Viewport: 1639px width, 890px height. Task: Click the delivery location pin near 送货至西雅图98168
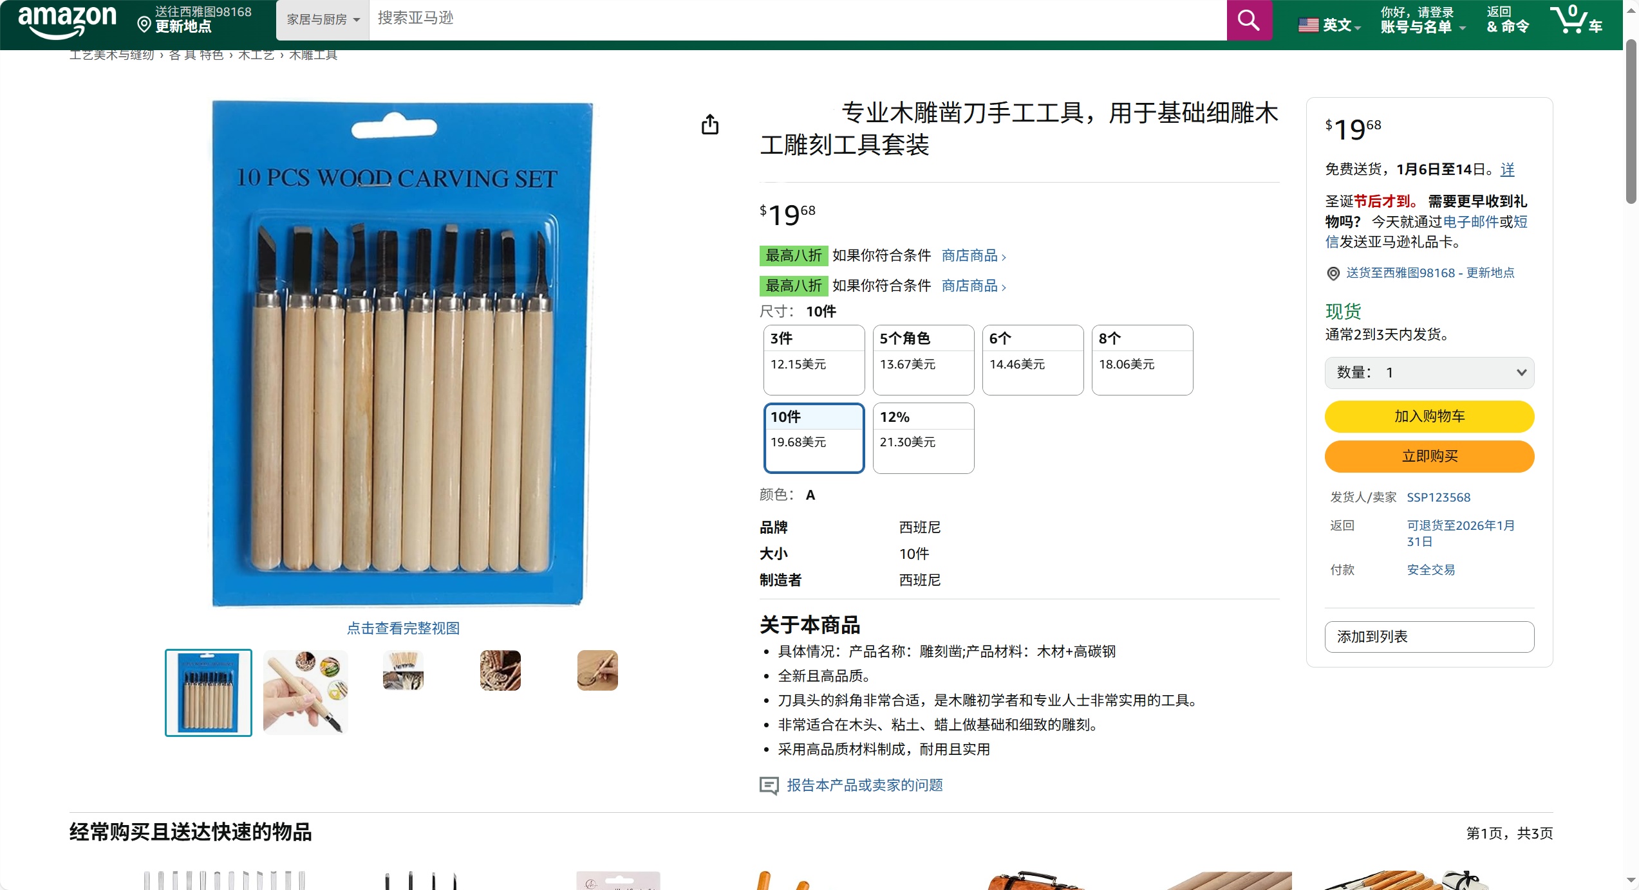click(x=1333, y=273)
